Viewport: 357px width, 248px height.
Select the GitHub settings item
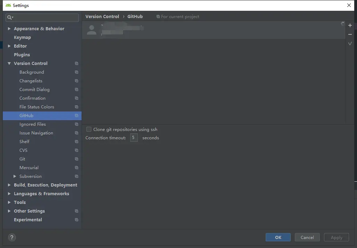(x=42, y=116)
